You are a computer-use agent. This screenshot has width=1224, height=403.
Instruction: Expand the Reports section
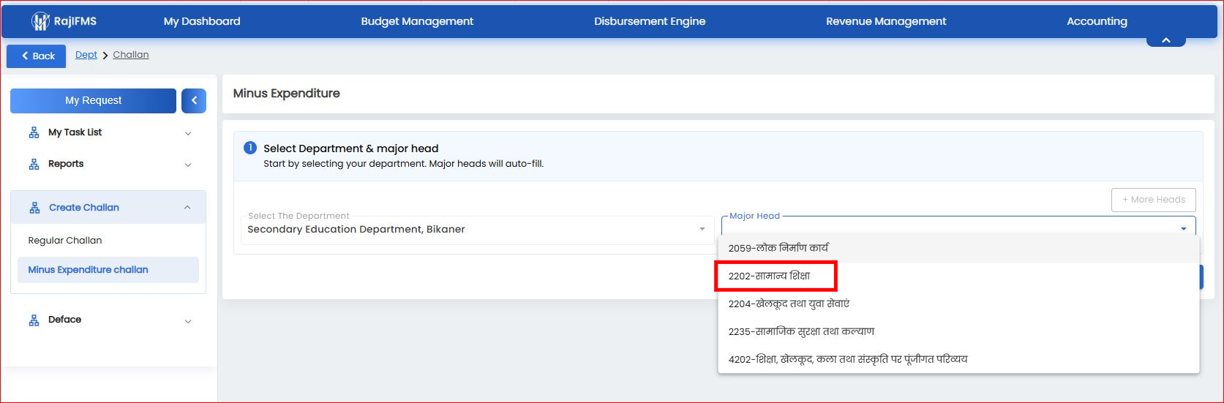coord(188,165)
